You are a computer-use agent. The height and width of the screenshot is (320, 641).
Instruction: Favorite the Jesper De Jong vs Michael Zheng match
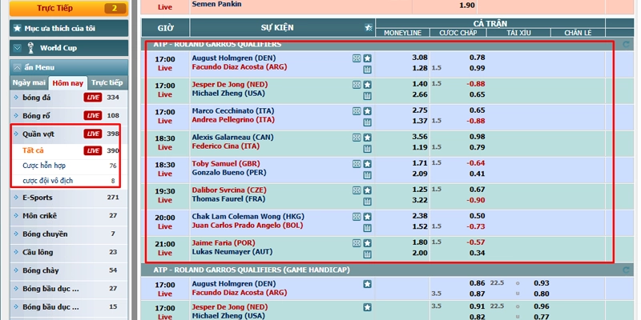tap(368, 85)
